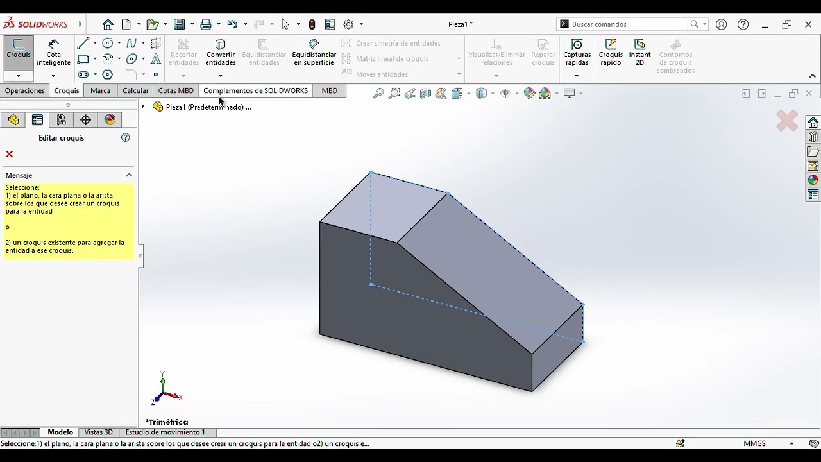Select the Arc sketch tool
The width and height of the screenshot is (821, 462).
coord(108,59)
